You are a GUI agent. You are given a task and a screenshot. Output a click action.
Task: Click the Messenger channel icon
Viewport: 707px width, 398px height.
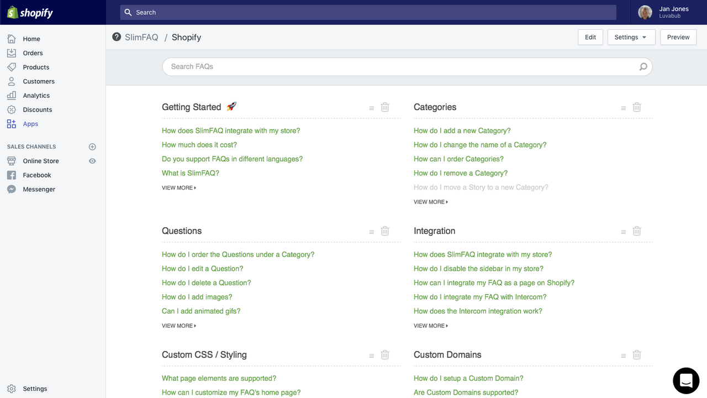click(x=12, y=189)
